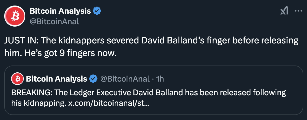
Task: Open the Grok explain-this-post icon
Action: (284, 11)
